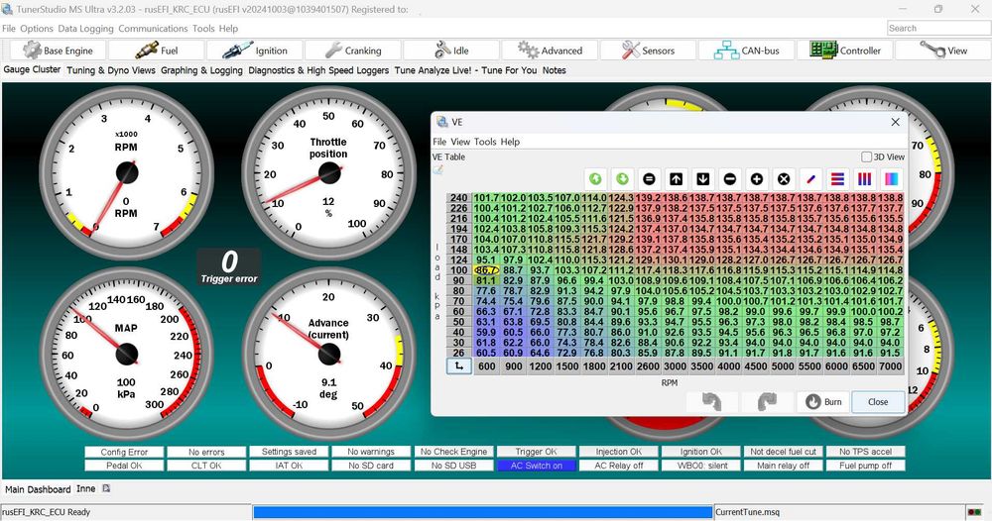Screen dimensions: 992x521
Task: Switch to Tuning & Dyno Views tab
Action: click(111, 70)
